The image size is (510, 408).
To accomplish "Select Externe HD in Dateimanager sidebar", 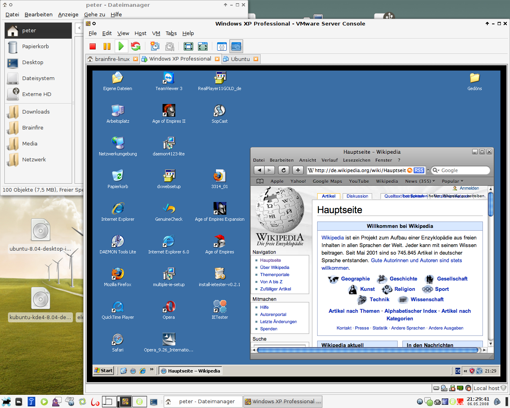I will coord(38,94).
